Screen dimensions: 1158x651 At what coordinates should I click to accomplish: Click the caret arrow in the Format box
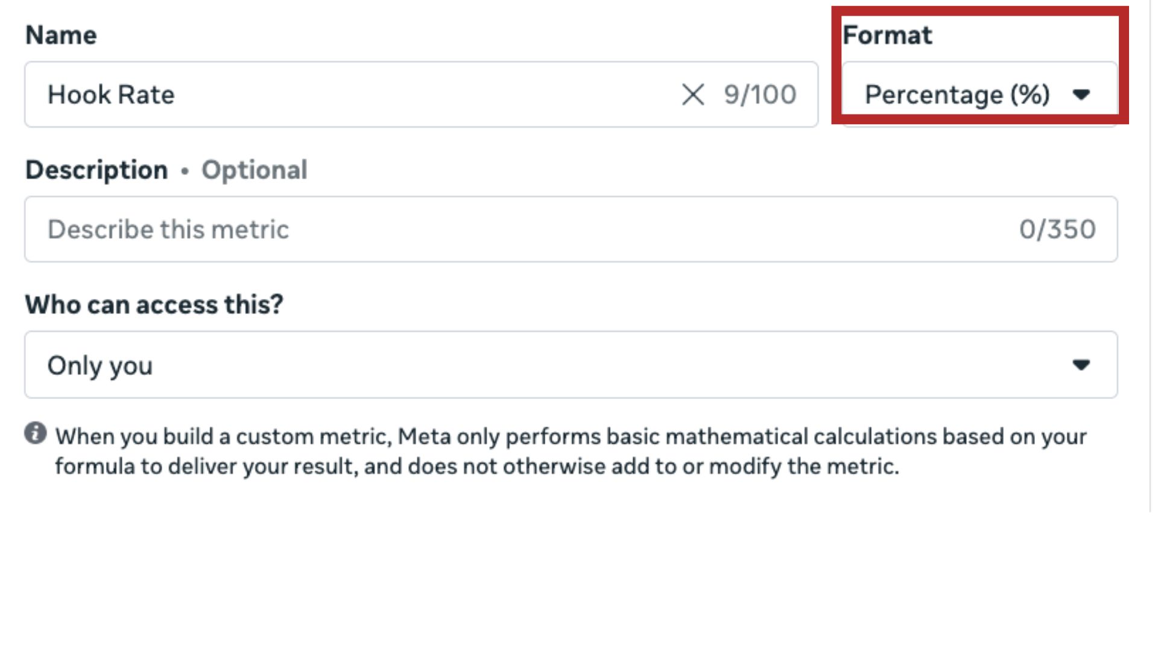click(x=1081, y=95)
